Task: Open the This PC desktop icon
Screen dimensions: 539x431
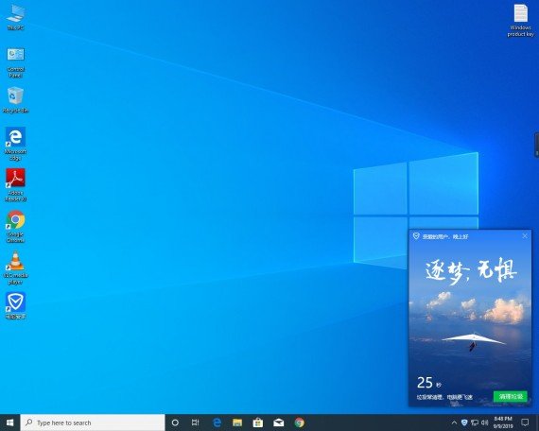Action: point(15,18)
